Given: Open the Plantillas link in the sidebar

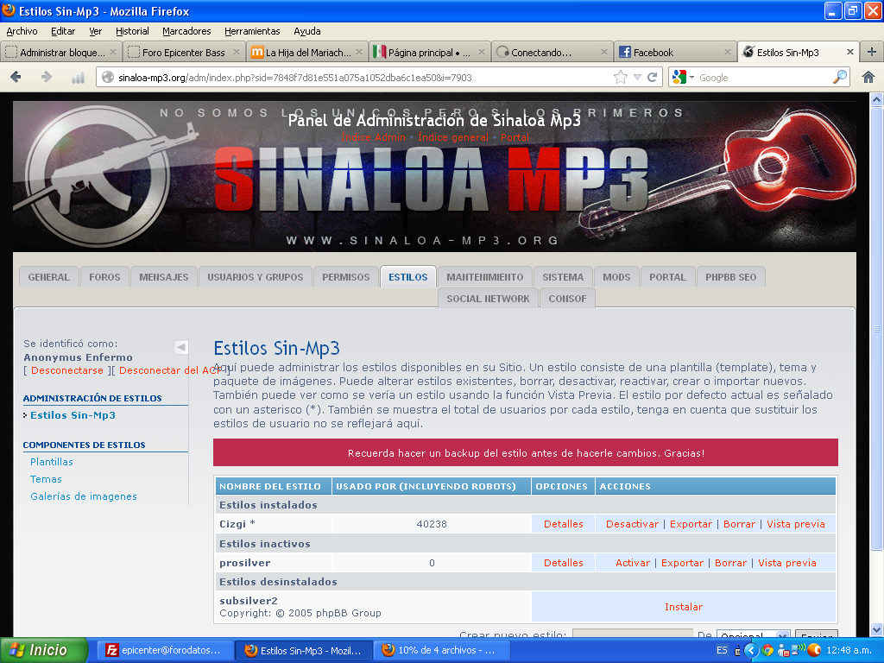Looking at the screenshot, I should 52,462.
